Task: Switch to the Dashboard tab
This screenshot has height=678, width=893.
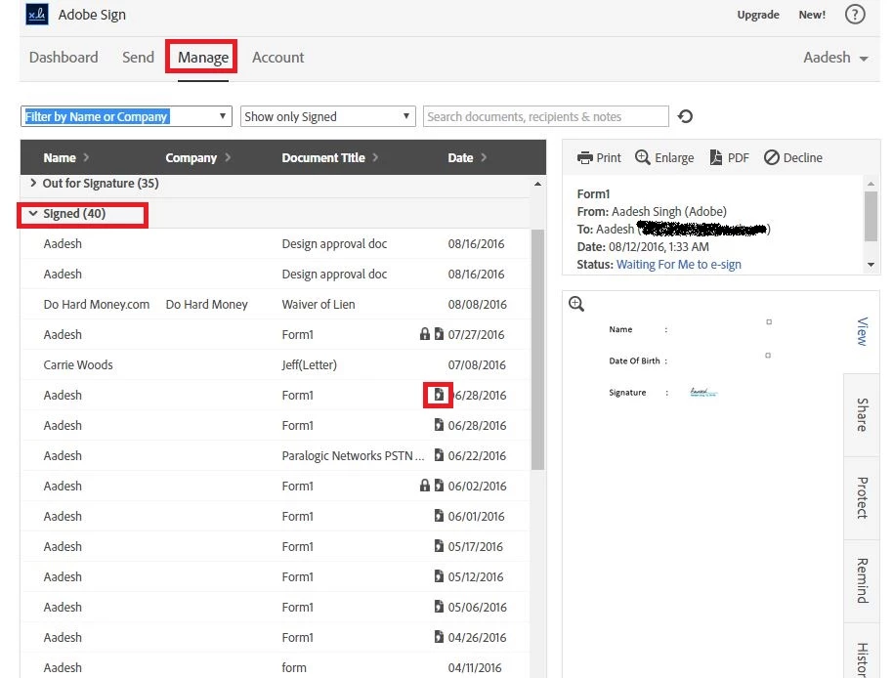Action: (x=64, y=58)
